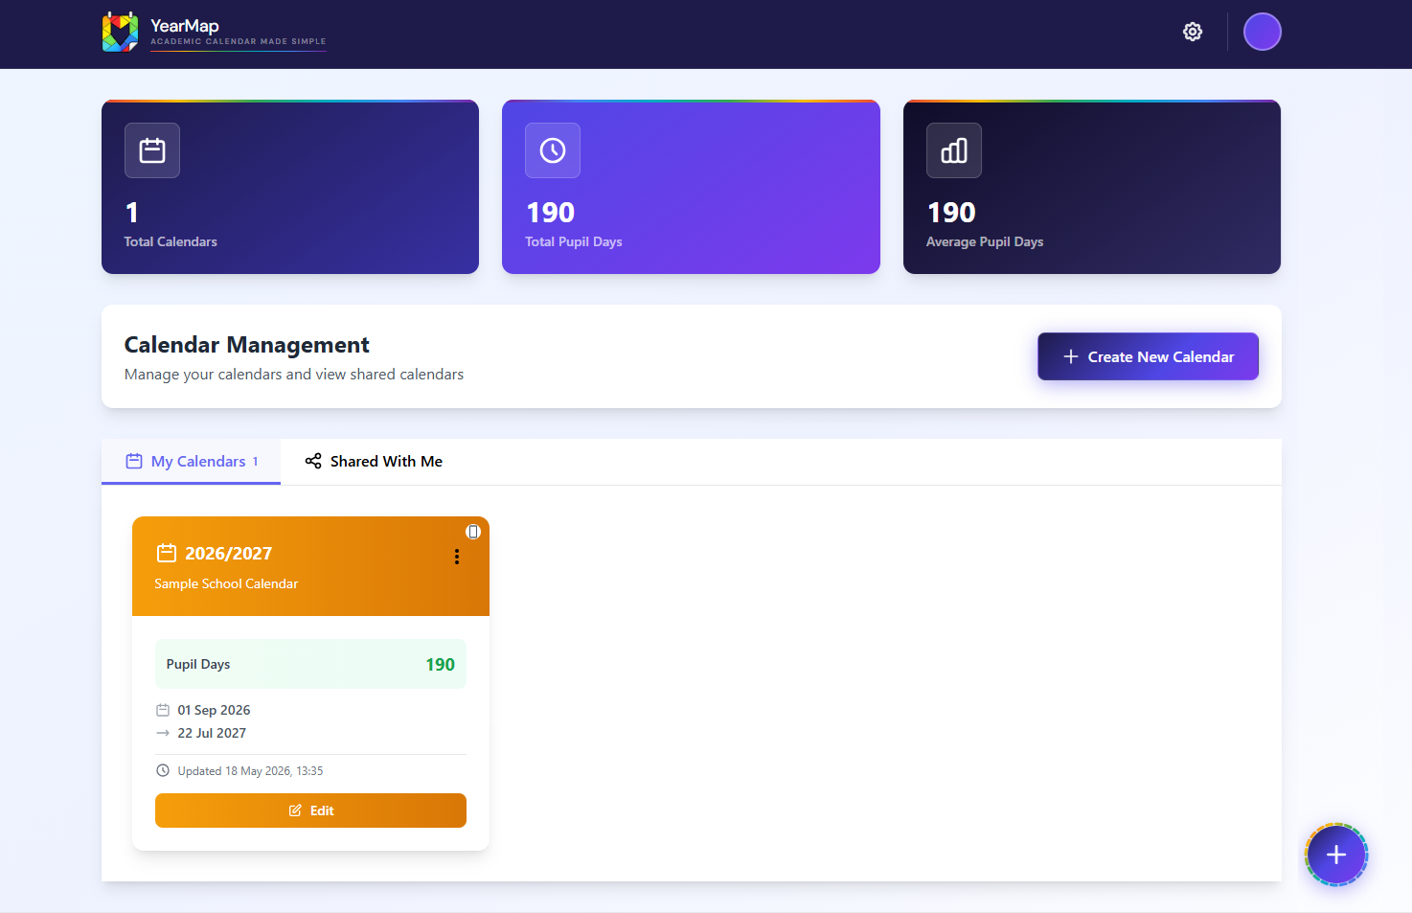Click the Pupil Days label on the 2026/2027 card
Viewport: 1412px width, 913px height.
click(x=198, y=664)
